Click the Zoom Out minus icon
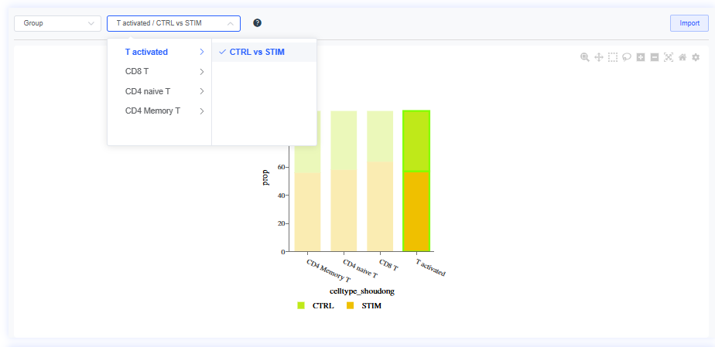The image size is (715, 347). (655, 57)
